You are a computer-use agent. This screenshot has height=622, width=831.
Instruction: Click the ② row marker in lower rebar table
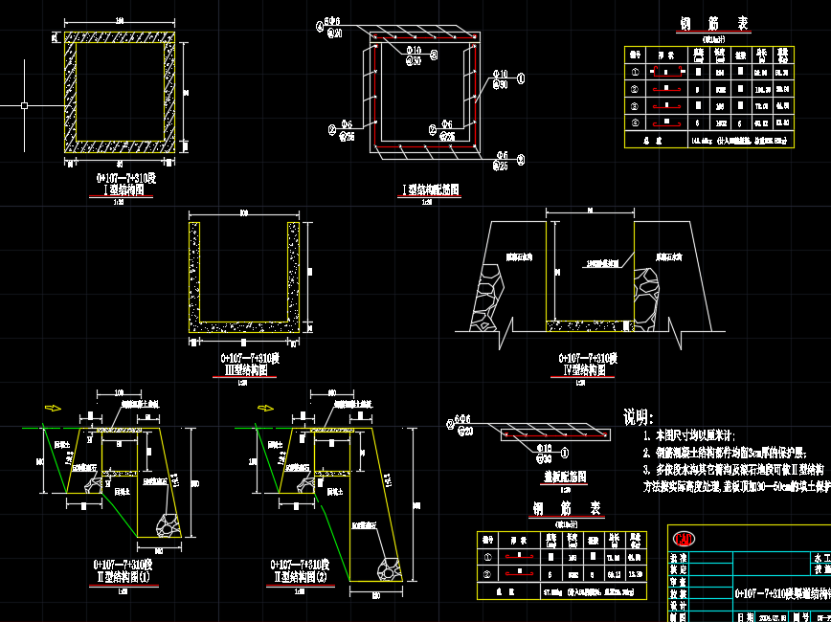487,574
